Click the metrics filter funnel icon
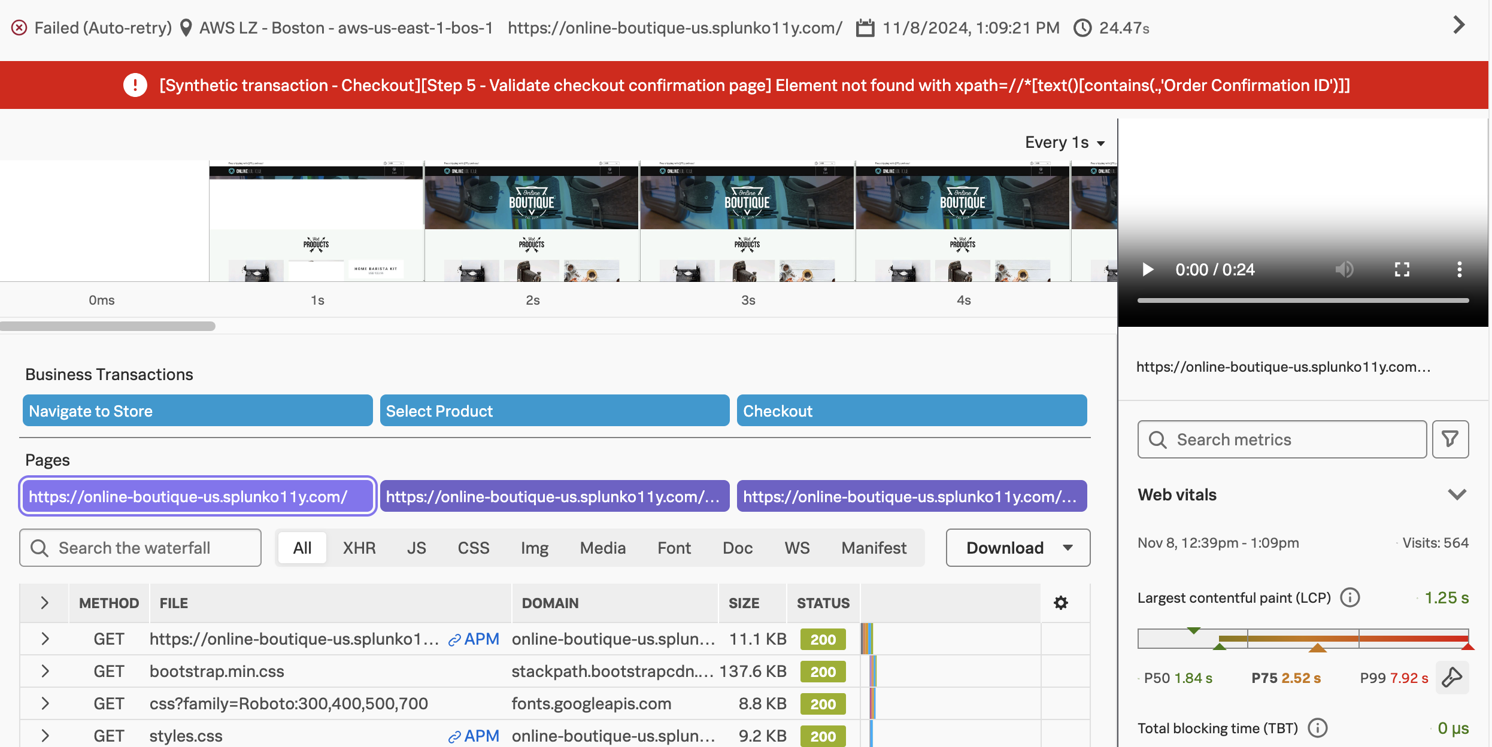Image resolution: width=1492 pixels, height=747 pixels. tap(1449, 439)
